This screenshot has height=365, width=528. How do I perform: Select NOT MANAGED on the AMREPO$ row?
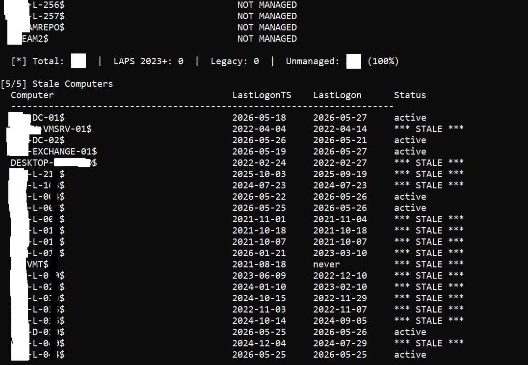(x=267, y=27)
